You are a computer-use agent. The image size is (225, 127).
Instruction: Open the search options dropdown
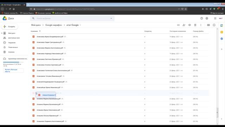coord(111,18)
